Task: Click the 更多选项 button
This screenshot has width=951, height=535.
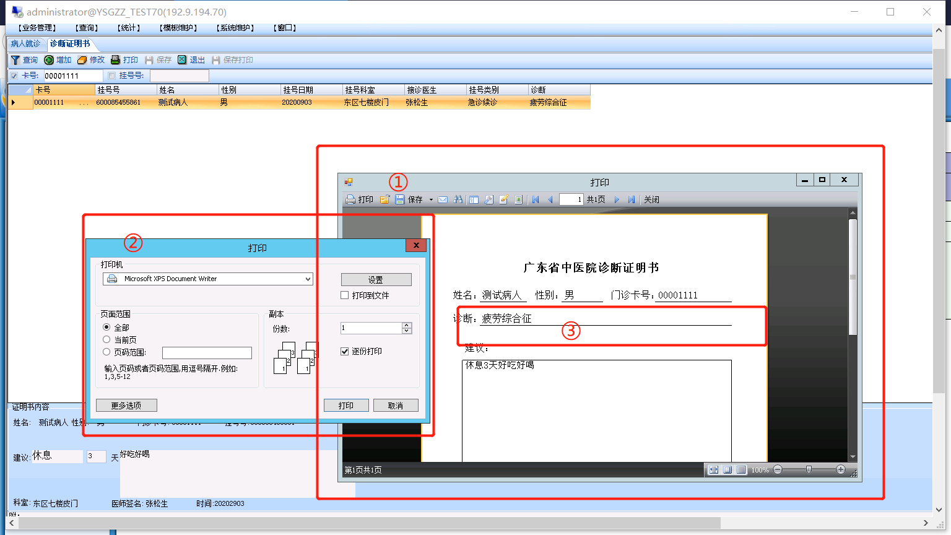Action: pyautogui.click(x=126, y=406)
